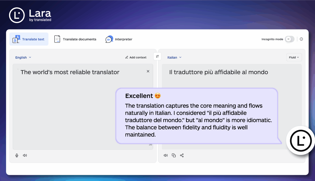Image resolution: width=315 pixels, height=181 pixels.
Task: Share the translation via share icon
Action: pos(182,155)
